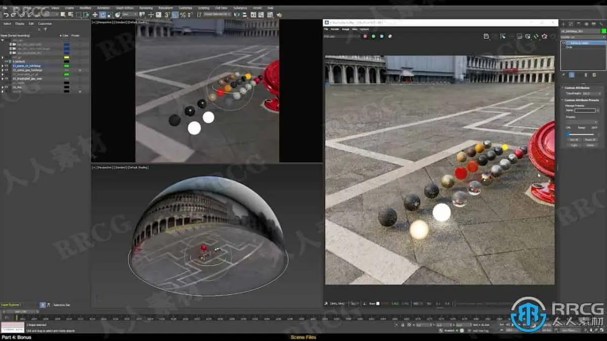Switch to the Utilities command panel tab
The image size is (607, 341).
601,24
